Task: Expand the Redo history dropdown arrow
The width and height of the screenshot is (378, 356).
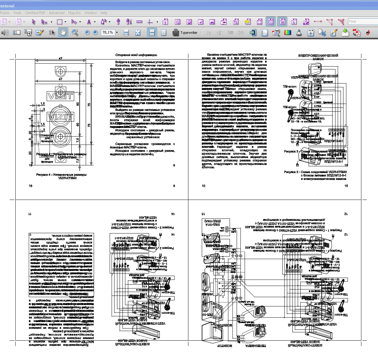Action: (24, 22)
